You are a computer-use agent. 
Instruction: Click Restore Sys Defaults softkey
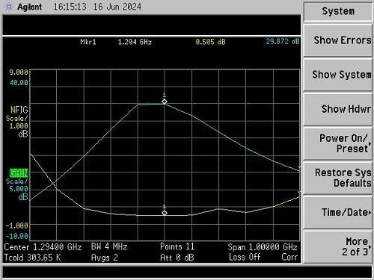click(338, 178)
